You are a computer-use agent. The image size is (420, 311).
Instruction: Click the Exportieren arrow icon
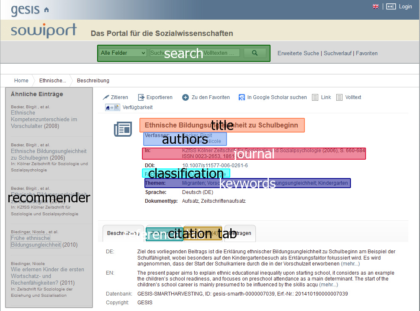[x=141, y=97]
